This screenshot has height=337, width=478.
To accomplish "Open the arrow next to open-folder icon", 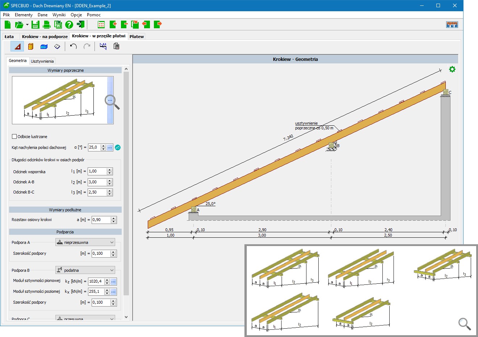I will (28, 25).
